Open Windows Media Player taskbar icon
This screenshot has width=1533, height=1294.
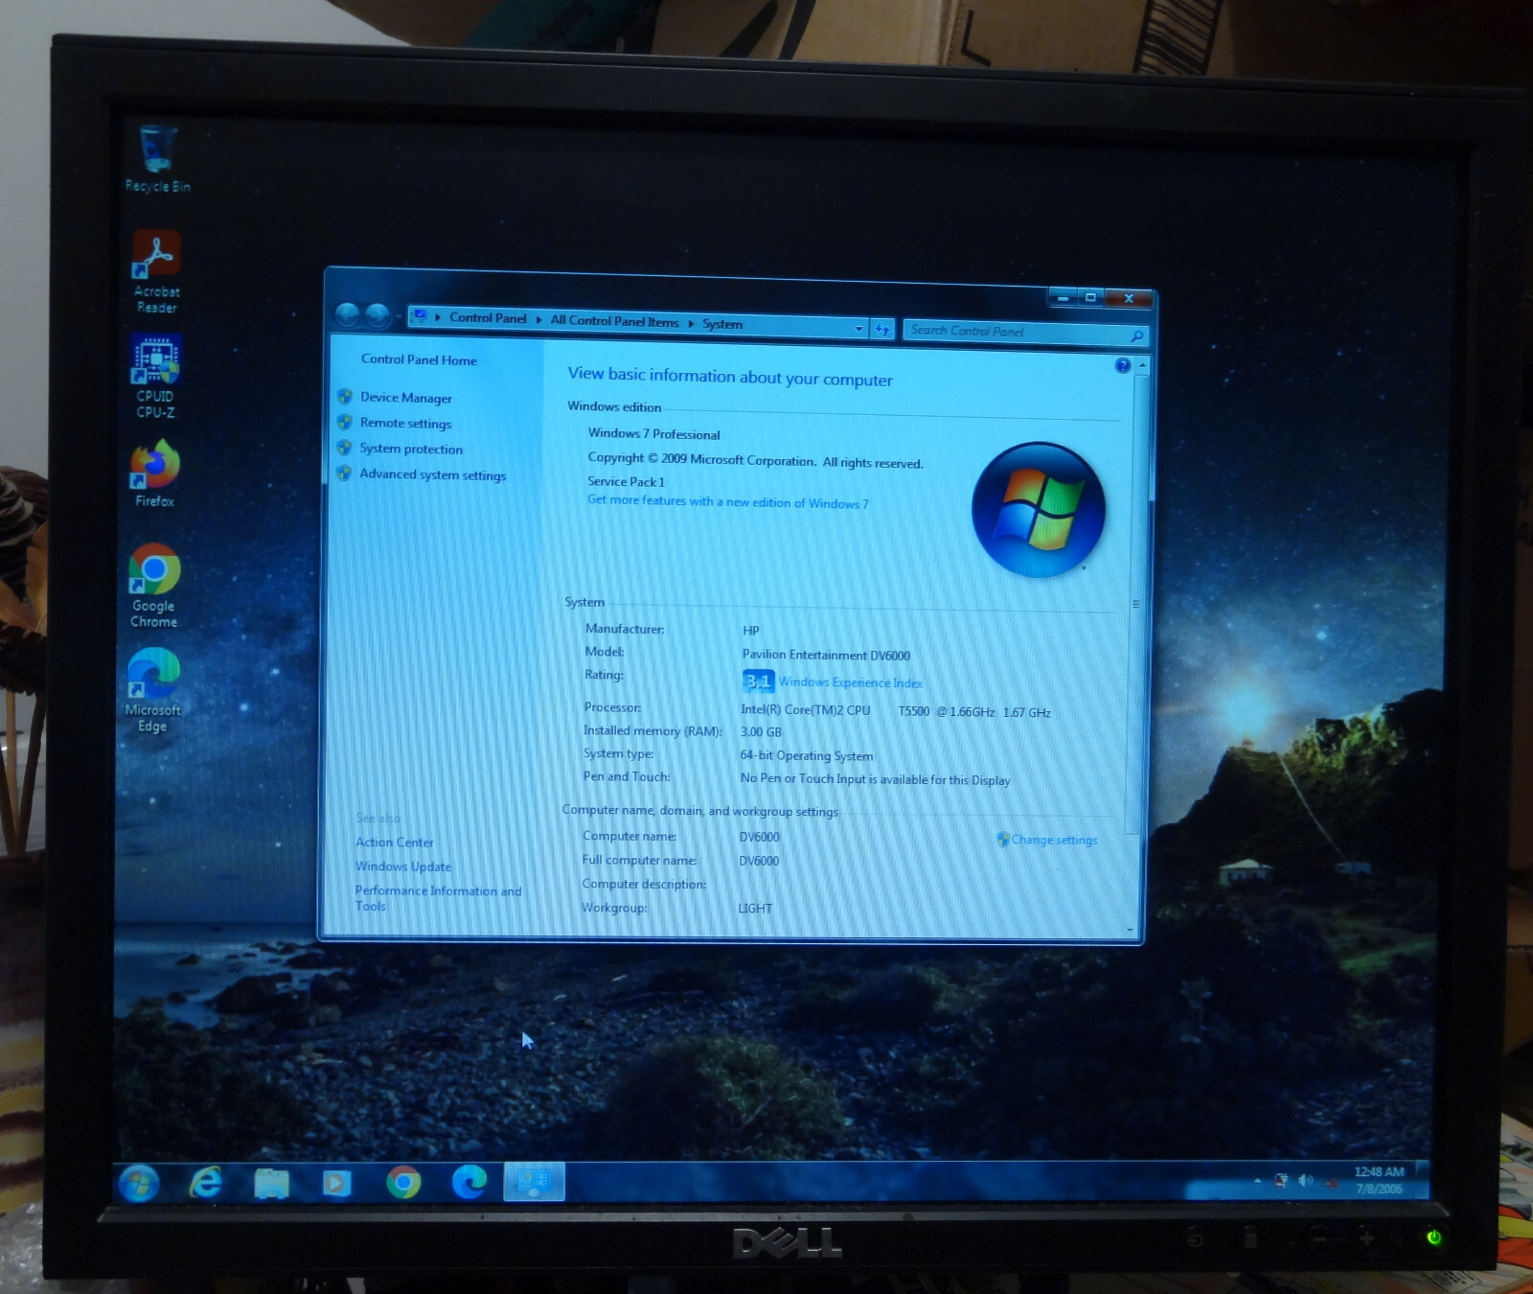click(335, 1184)
